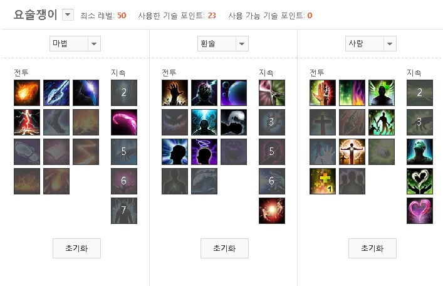Click the hands holding heart passive skill
The height and width of the screenshot is (286, 443).
[x=420, y=181]
